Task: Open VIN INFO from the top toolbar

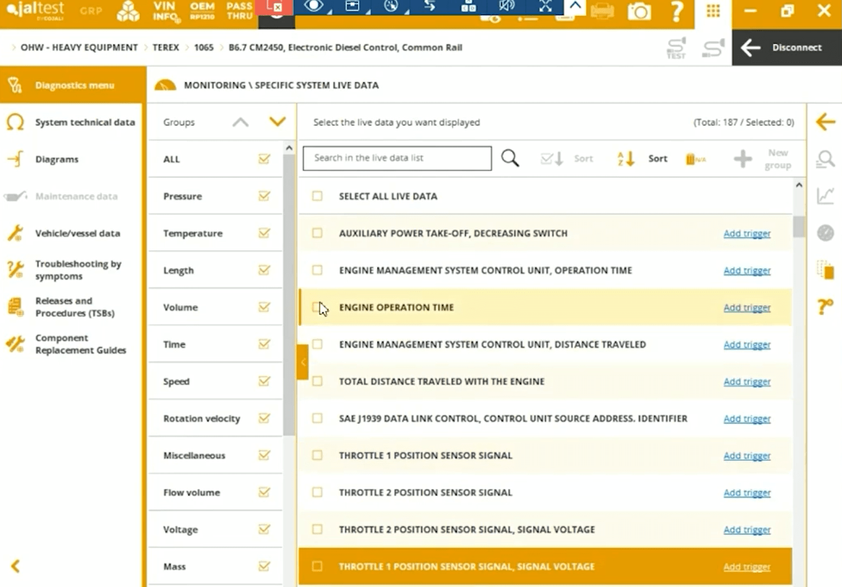Action: pyautogui.click(x=166, y=11)
